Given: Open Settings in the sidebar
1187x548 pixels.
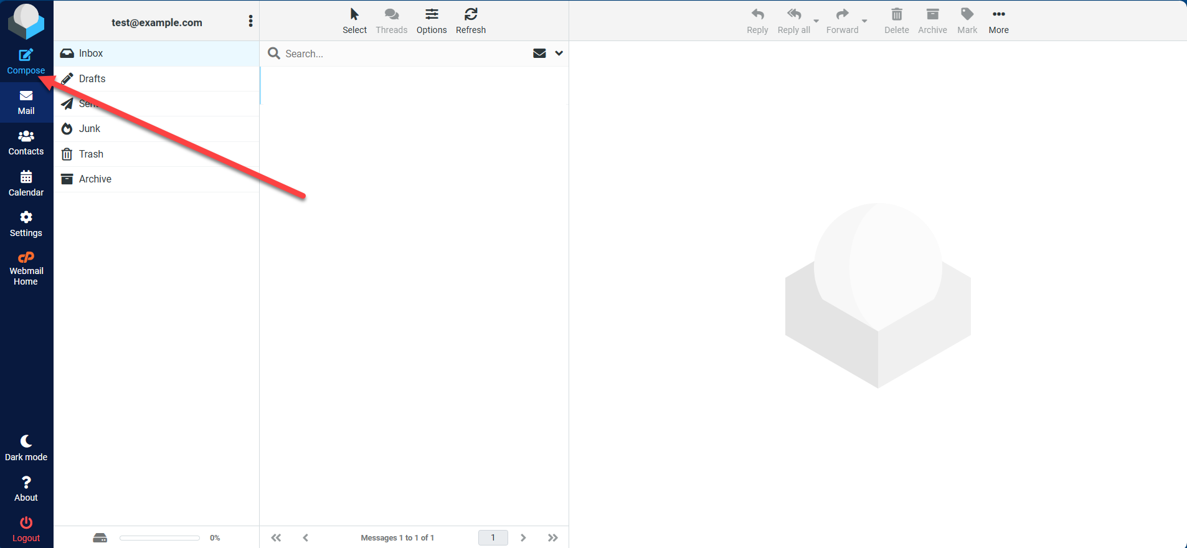Looking at the screenshot, I should [x=26, y=224].
